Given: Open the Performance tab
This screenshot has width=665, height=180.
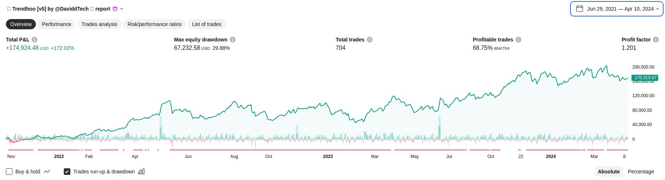Looking at the screenshot, I should [56, 24].
